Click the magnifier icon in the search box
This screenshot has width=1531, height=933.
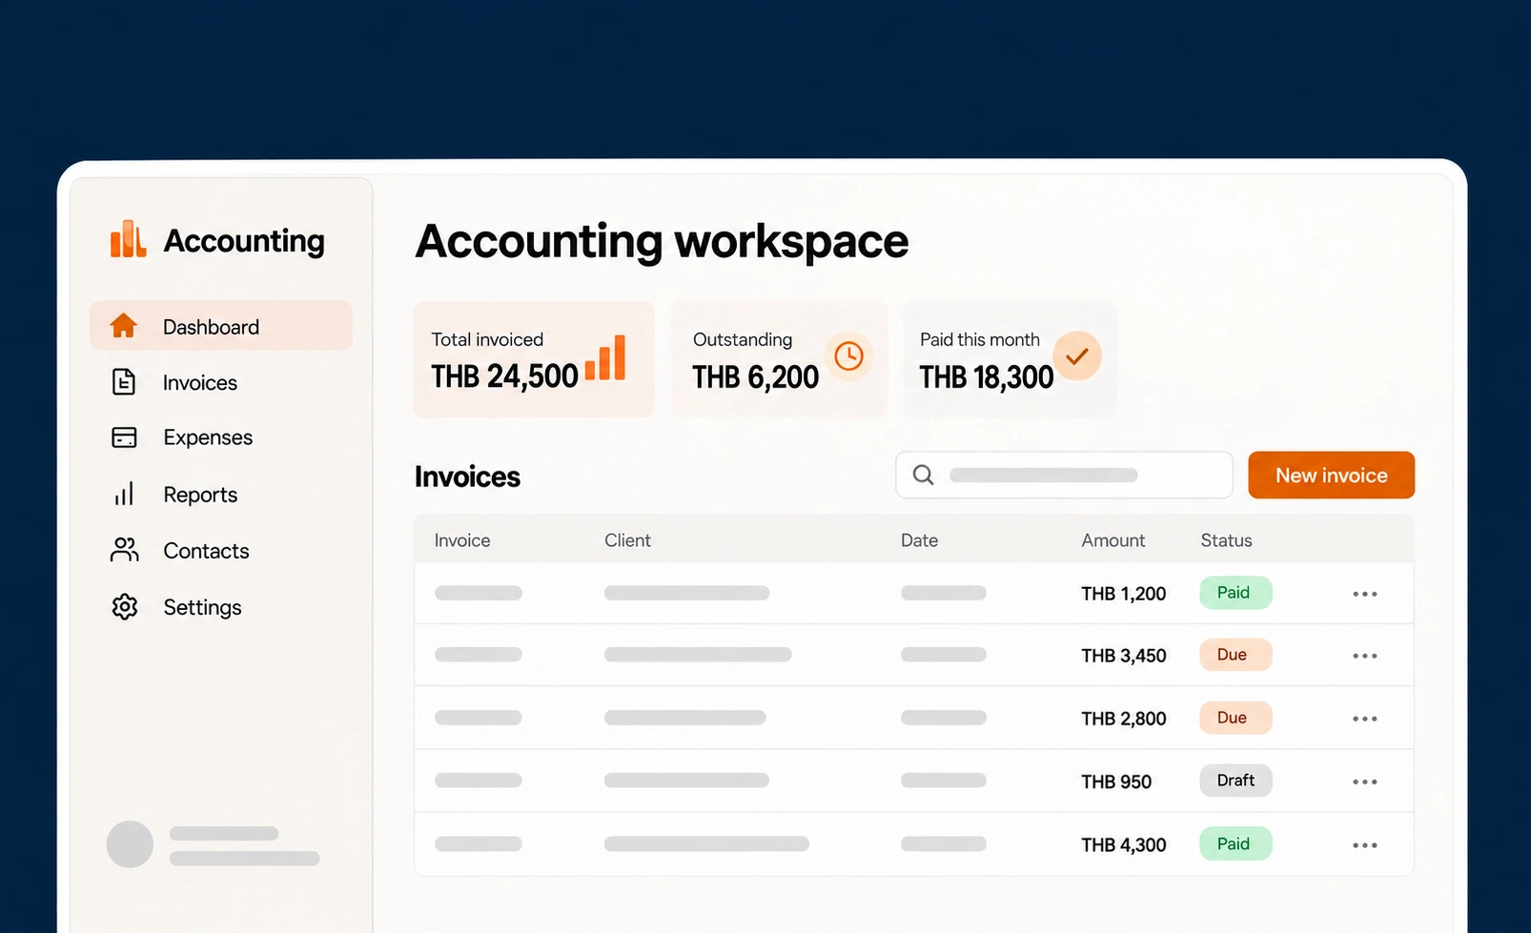pos(923,475)
